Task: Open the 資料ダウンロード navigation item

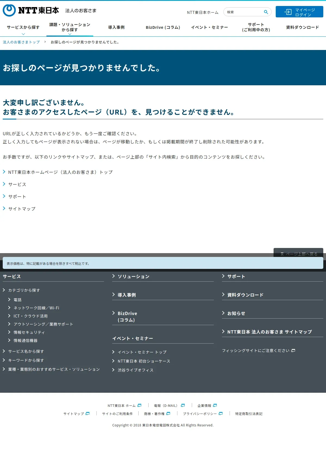Action: 303,27
